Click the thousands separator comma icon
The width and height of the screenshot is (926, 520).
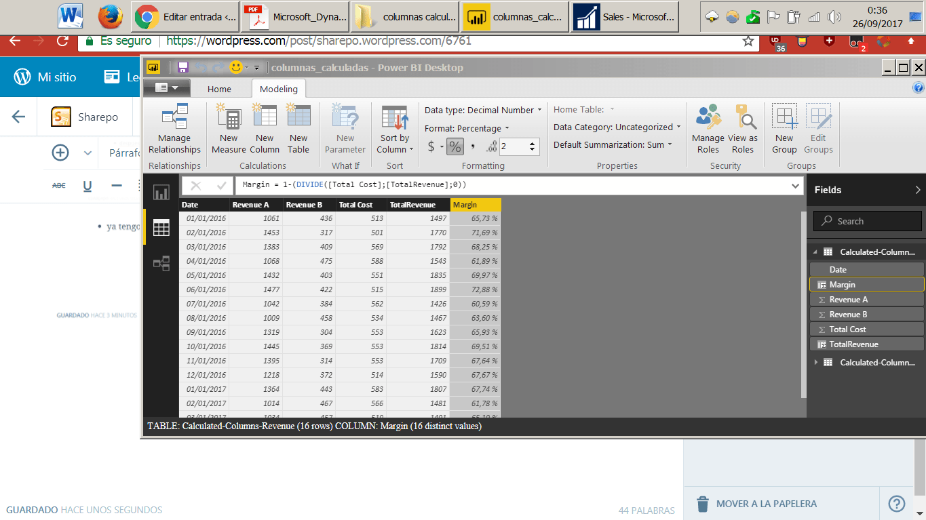click(x=473, y=146)
